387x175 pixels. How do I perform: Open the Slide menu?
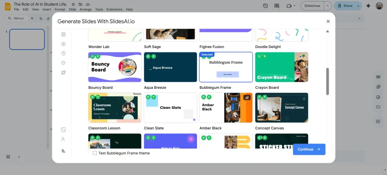(72, 9)
